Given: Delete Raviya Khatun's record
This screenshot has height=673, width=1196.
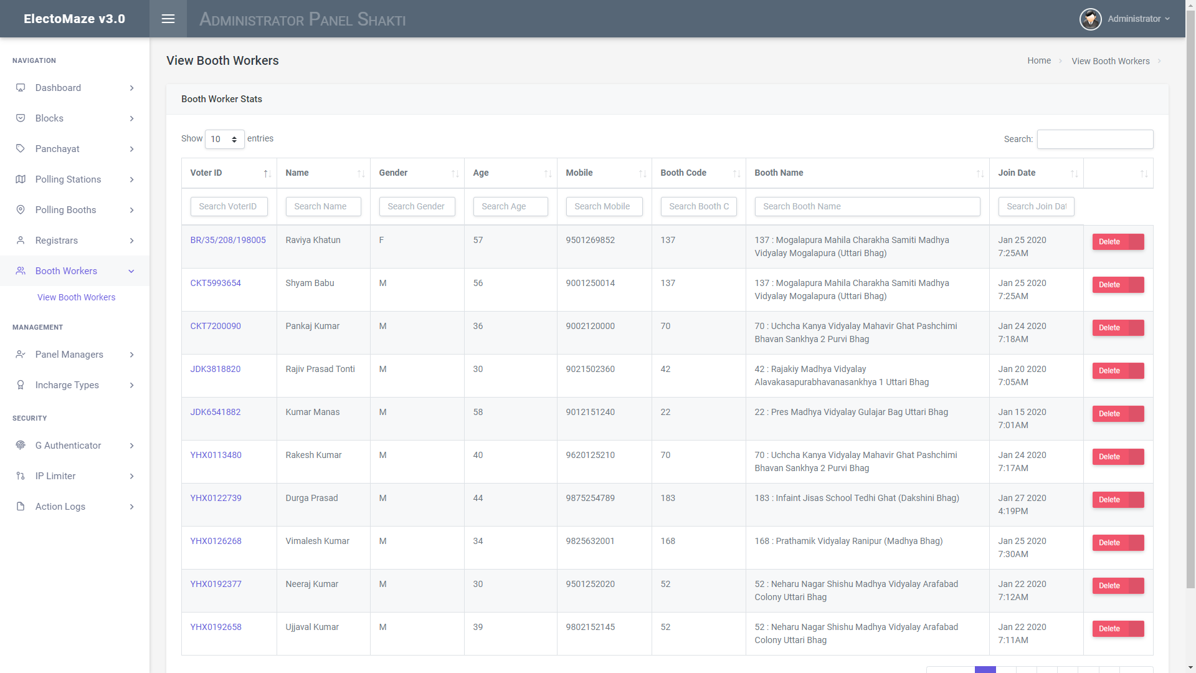Looking at the screenshot, I should pyautogui.click(x=1118, y=242).
